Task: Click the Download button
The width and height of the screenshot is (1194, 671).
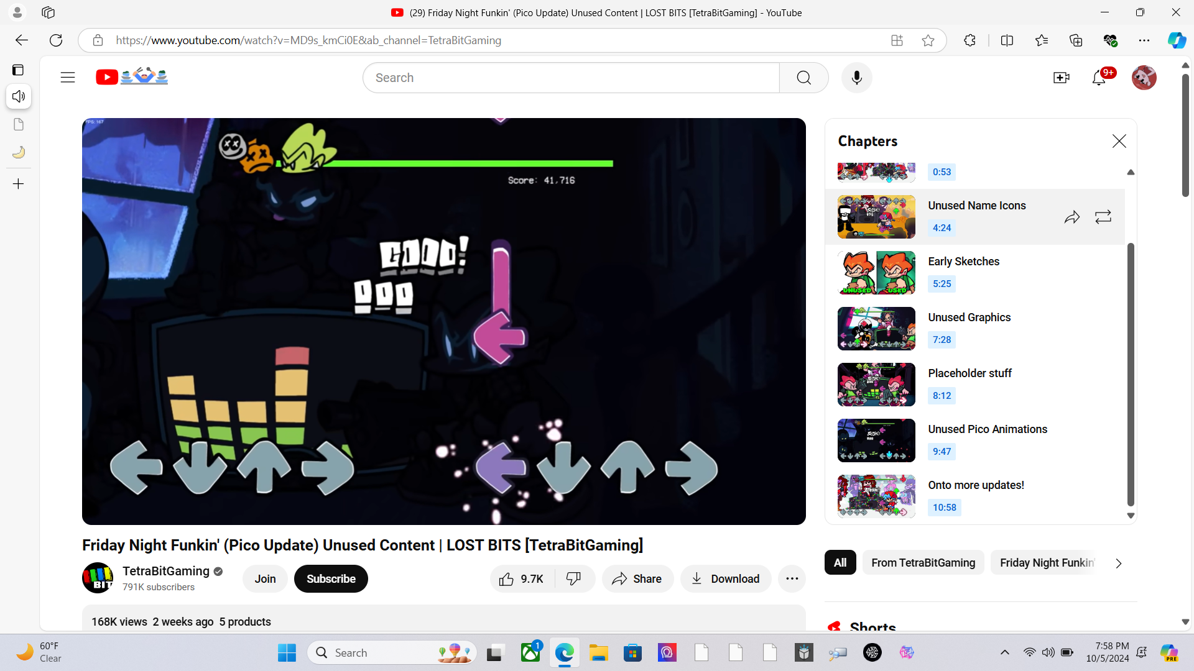Action: tap(725, 578)
